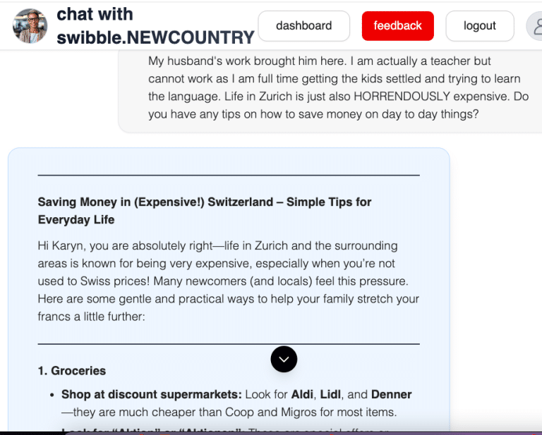The image size is (542, 435).
Task: Click the user account icon in header
Action: (536, 26)
